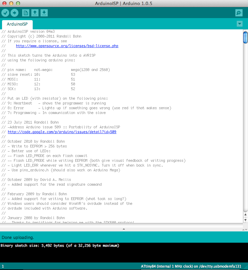The height and width of the screenshot is (270, 248).
Task: Click 'October 2009 by David A. Mellis' line
Action: tap(36, 180)
